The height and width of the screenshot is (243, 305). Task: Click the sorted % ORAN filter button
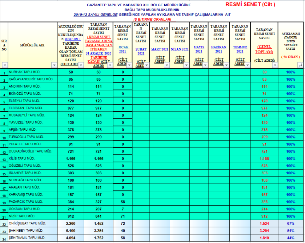[300, 65]
